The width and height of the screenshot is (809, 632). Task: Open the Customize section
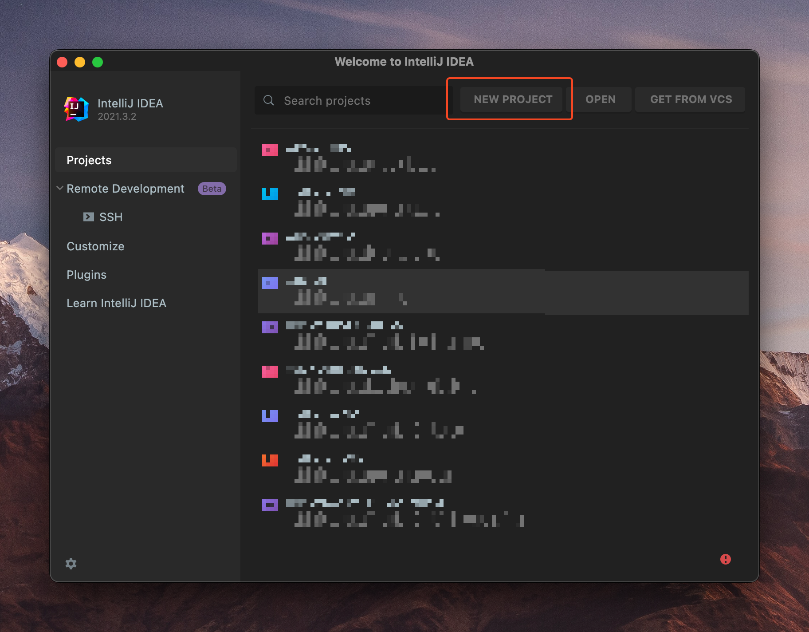95,246
